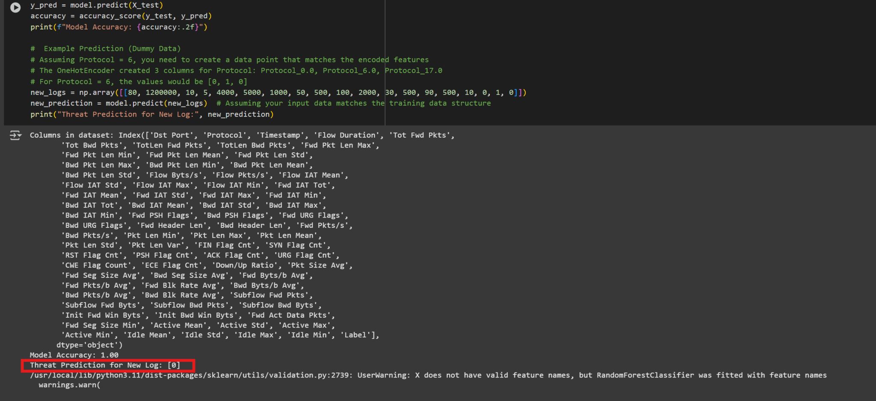Click the 'Assuming Protocol = 6' comment line

point(229,60)
